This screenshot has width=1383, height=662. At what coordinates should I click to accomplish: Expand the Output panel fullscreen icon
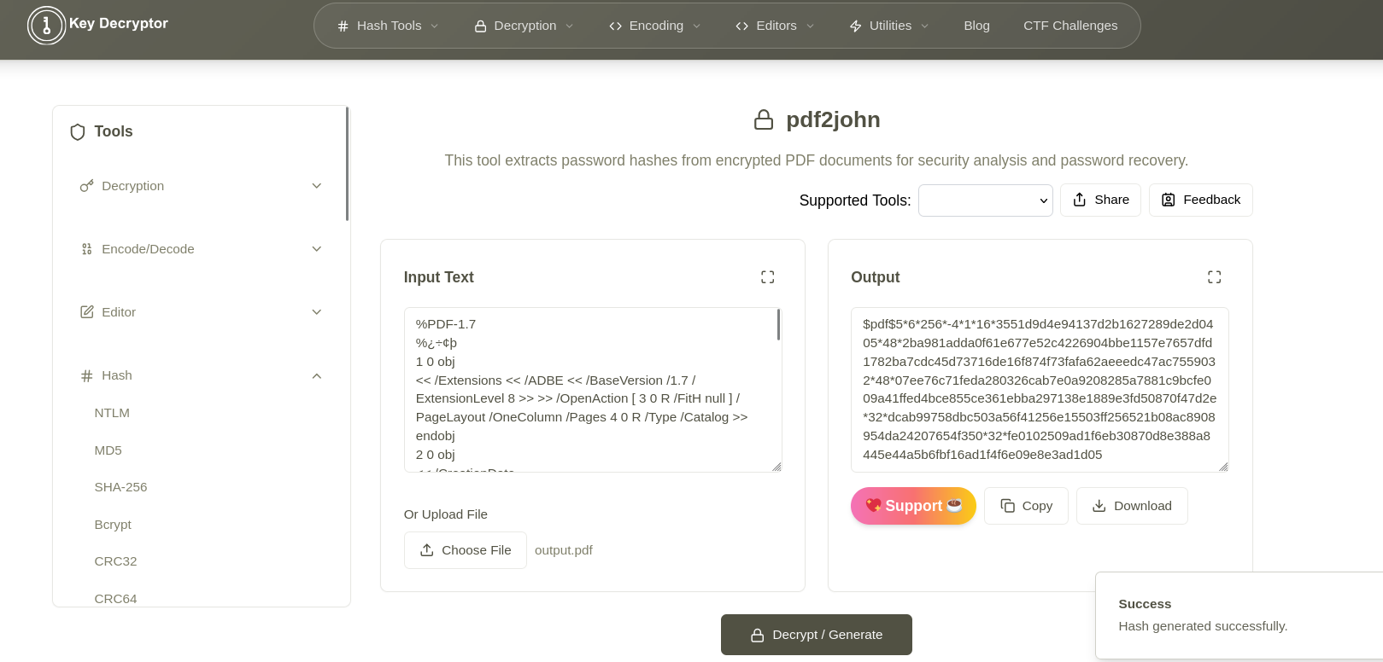(x=1214, y=276)
